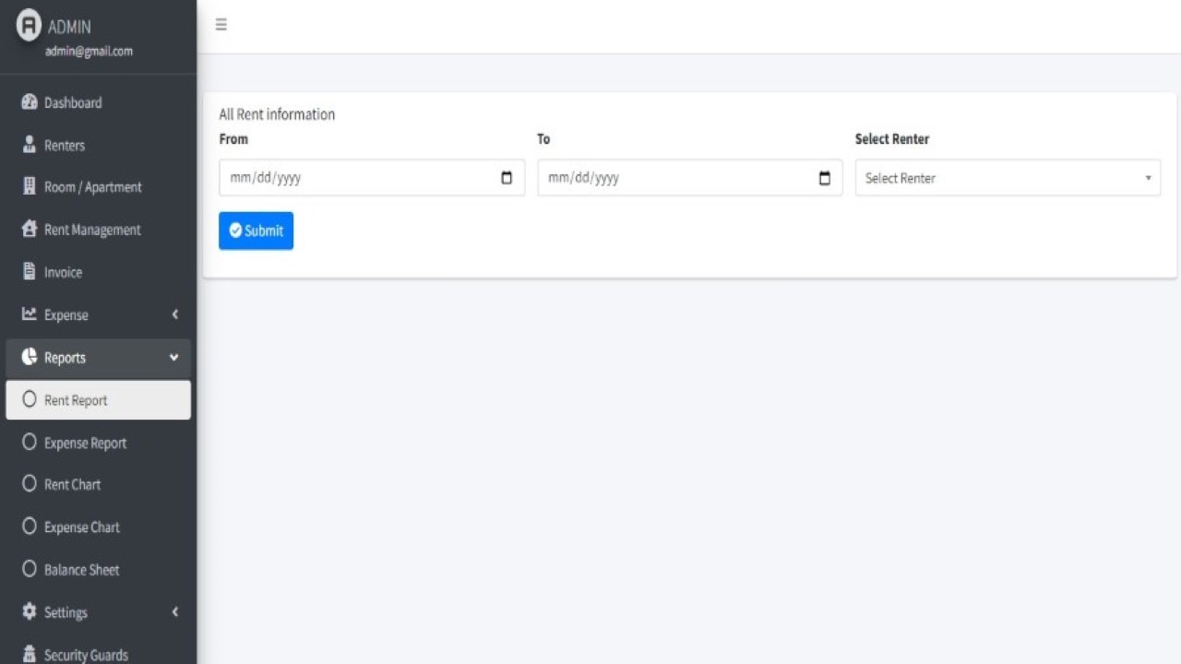Open the Select Renter dropdown
The height and width of the screenshot is (664, 1181).
point(1007,178)
